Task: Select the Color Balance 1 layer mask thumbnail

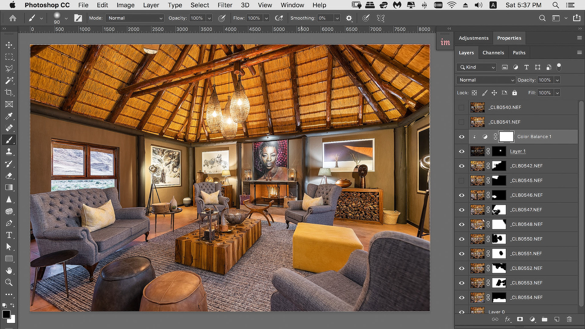Action: [506, 137]
